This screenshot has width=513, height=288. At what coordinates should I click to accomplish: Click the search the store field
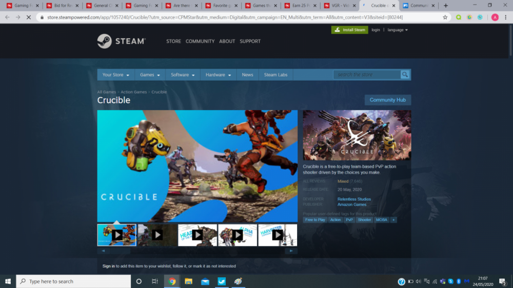tap(367, 74)
